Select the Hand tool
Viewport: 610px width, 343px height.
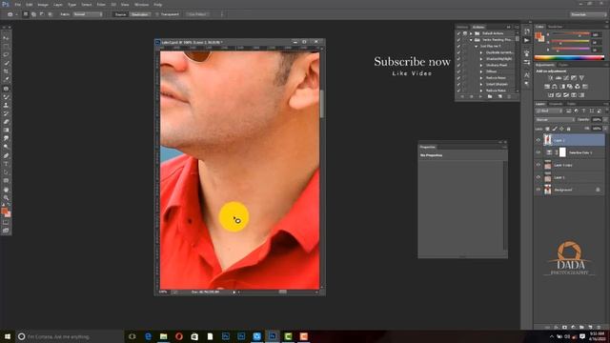(x=6, y=190)
